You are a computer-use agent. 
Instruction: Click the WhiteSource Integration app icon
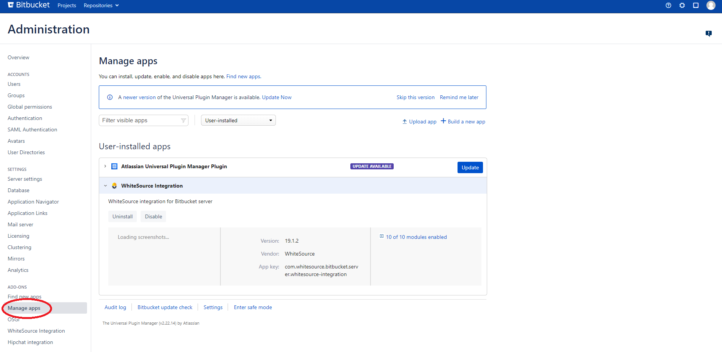(x=114, y=186)
